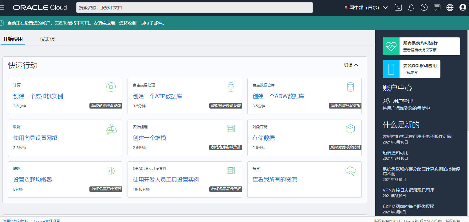Open the help question mark icon
The image size is (469, 222).
click(424, 8)
